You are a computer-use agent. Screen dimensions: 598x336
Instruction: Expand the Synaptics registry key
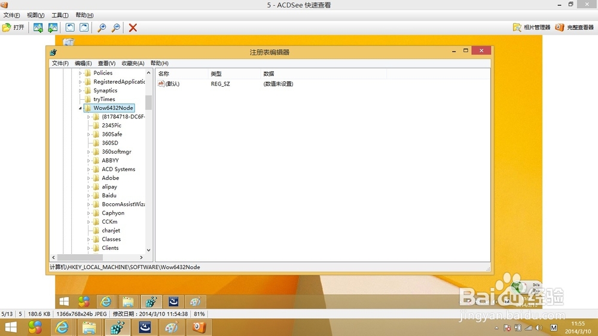80,91
